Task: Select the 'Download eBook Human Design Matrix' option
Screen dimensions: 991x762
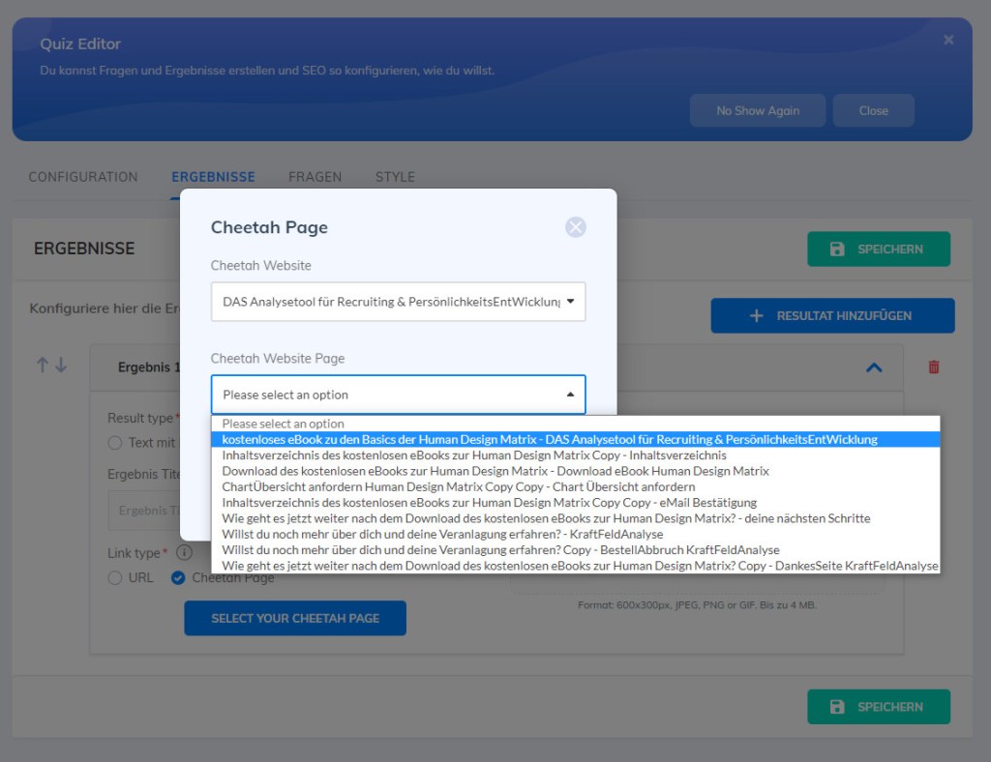Action: 495,471
